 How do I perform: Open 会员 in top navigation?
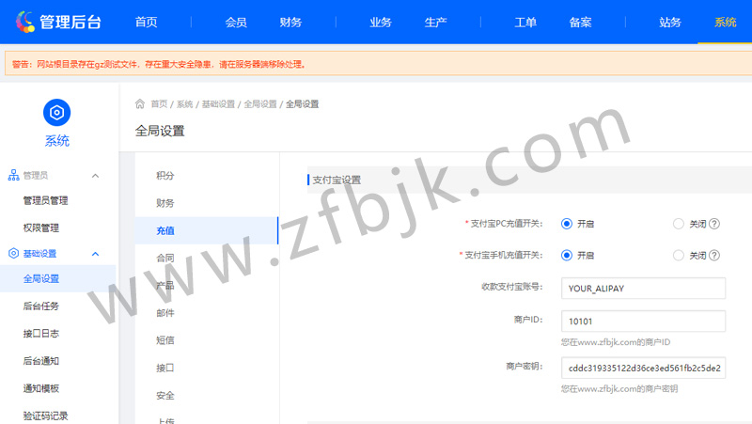(x=236, y=22)
